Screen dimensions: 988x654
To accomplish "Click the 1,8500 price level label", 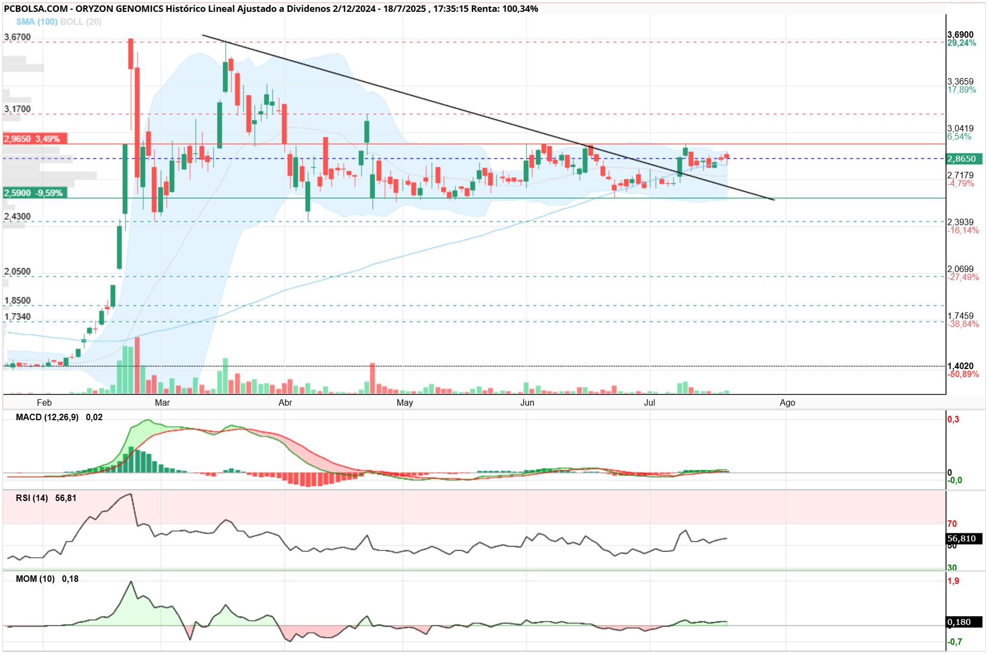I will (17, 301).
